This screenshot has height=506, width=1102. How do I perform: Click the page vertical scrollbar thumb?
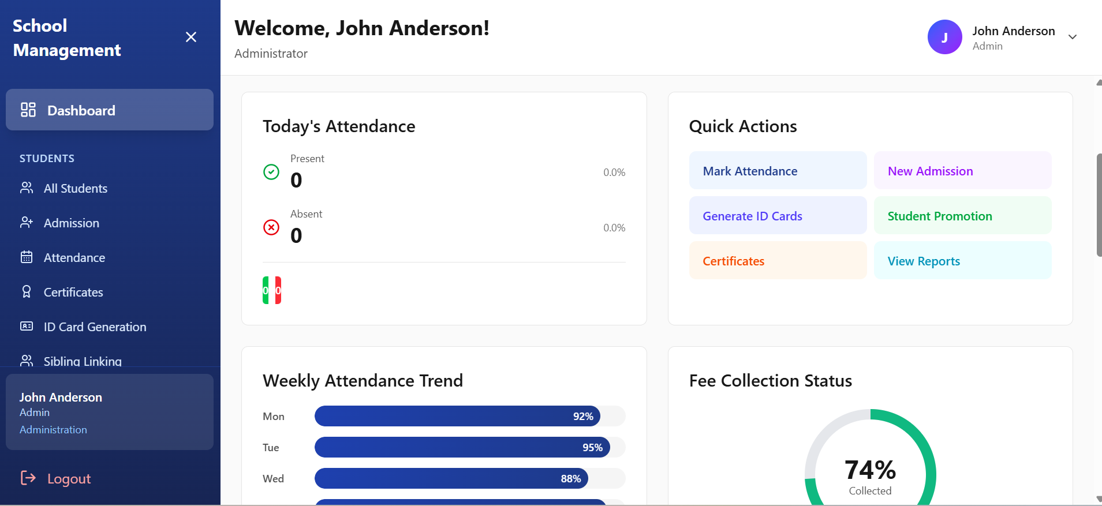point(1099,205)
